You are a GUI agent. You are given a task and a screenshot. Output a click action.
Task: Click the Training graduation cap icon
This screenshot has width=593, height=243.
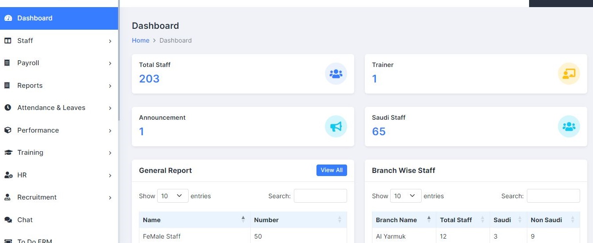coord(8,153)
